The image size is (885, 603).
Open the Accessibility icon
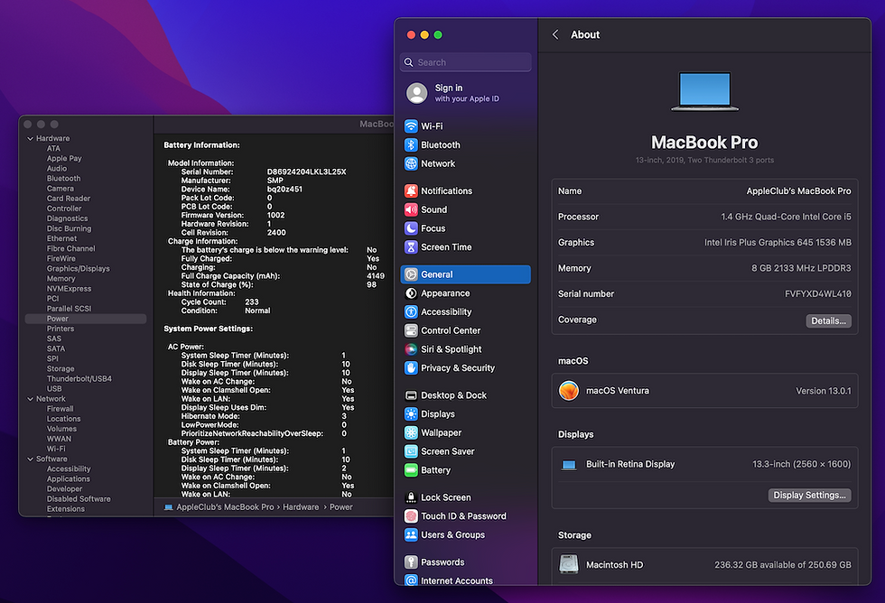click(411, 312)
